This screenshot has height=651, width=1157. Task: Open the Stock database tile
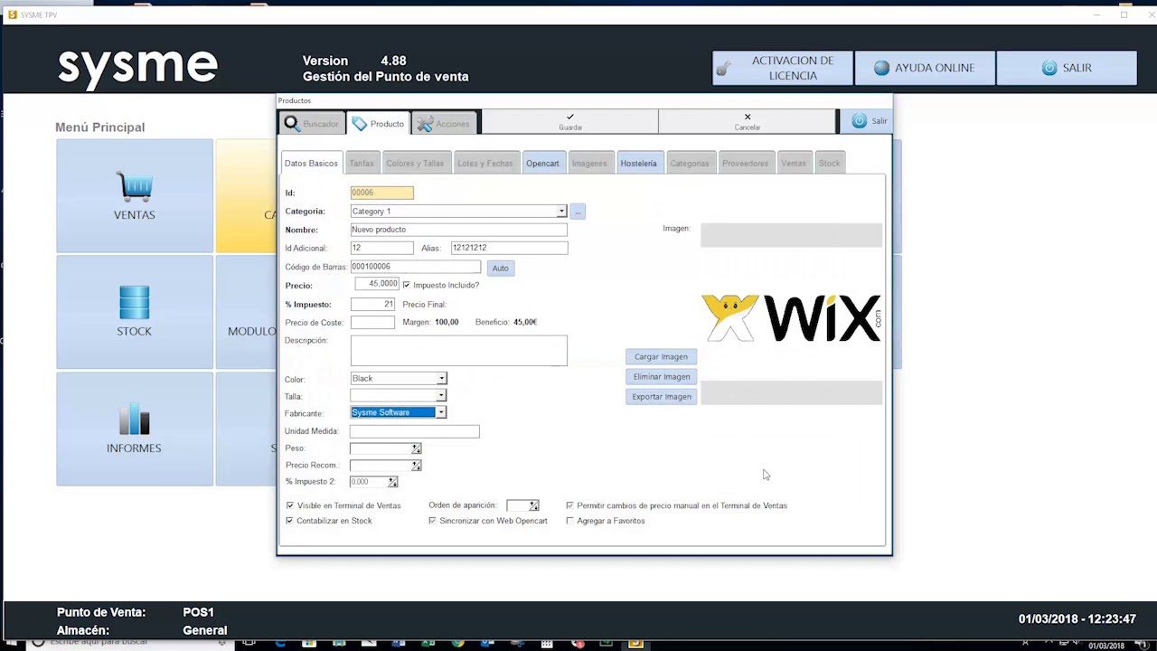pyautogui.click(x=135, y=313)
